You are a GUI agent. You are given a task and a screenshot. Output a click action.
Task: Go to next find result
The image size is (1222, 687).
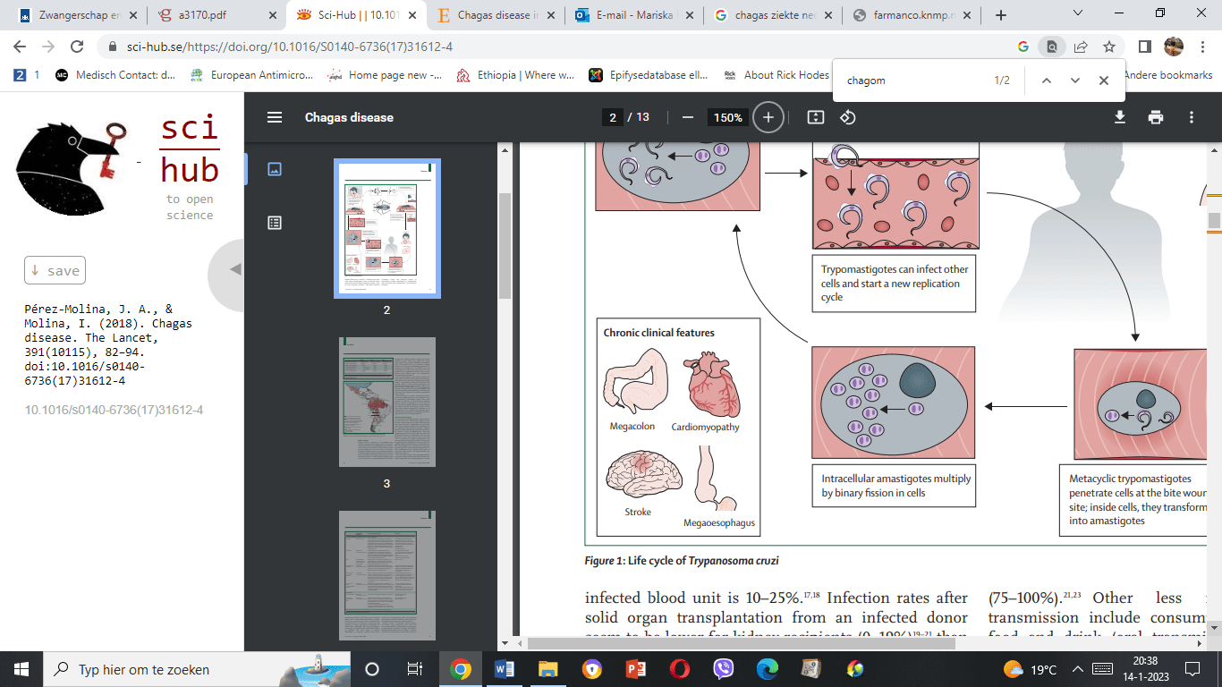(x=1075, y=81)
